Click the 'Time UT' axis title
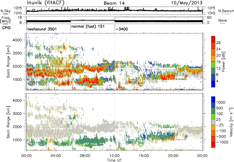 tap(114, 160)
